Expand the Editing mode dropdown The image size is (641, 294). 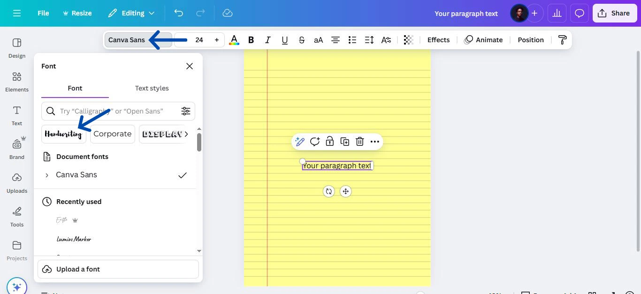coord(131,13)
